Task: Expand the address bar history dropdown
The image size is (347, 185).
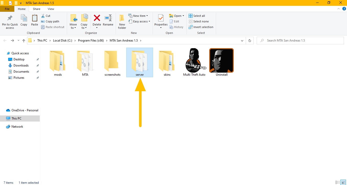Action: coord(242,41)
